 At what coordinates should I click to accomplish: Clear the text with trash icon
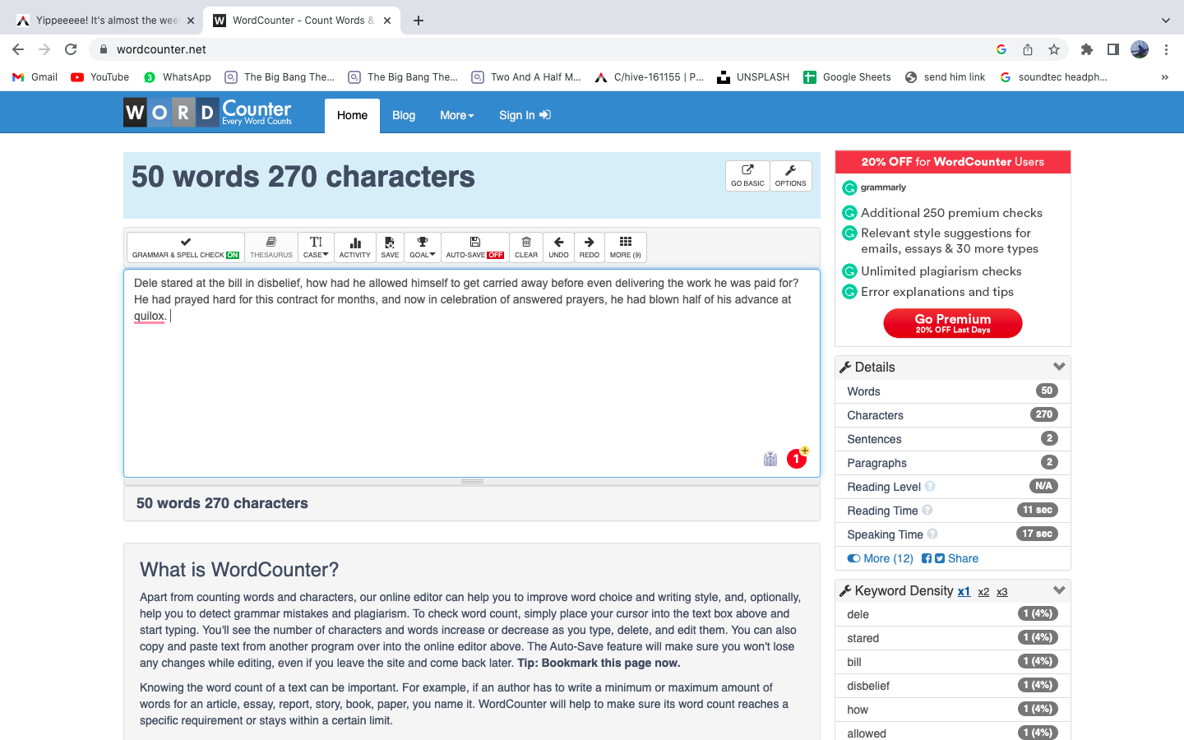click(x=526, y=247)
